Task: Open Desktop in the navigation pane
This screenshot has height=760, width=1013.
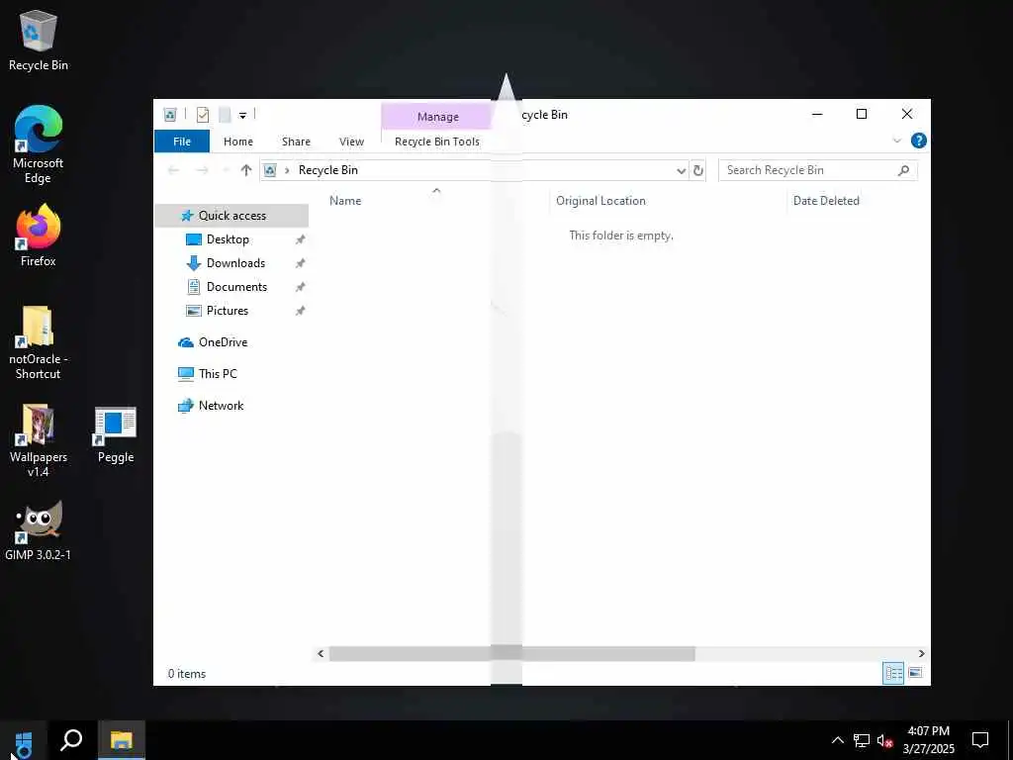Action: click(x=228, y=239)
